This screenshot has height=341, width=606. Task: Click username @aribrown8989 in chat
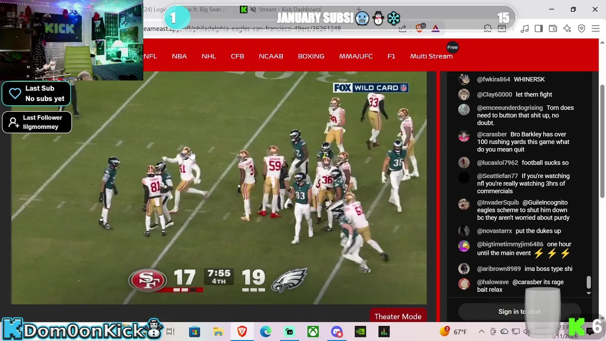click(499, 269)
